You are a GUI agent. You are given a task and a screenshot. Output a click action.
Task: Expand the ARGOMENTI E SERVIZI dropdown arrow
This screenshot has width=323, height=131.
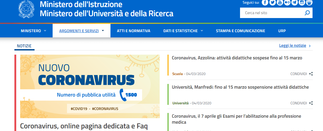[x=103, y=31]
